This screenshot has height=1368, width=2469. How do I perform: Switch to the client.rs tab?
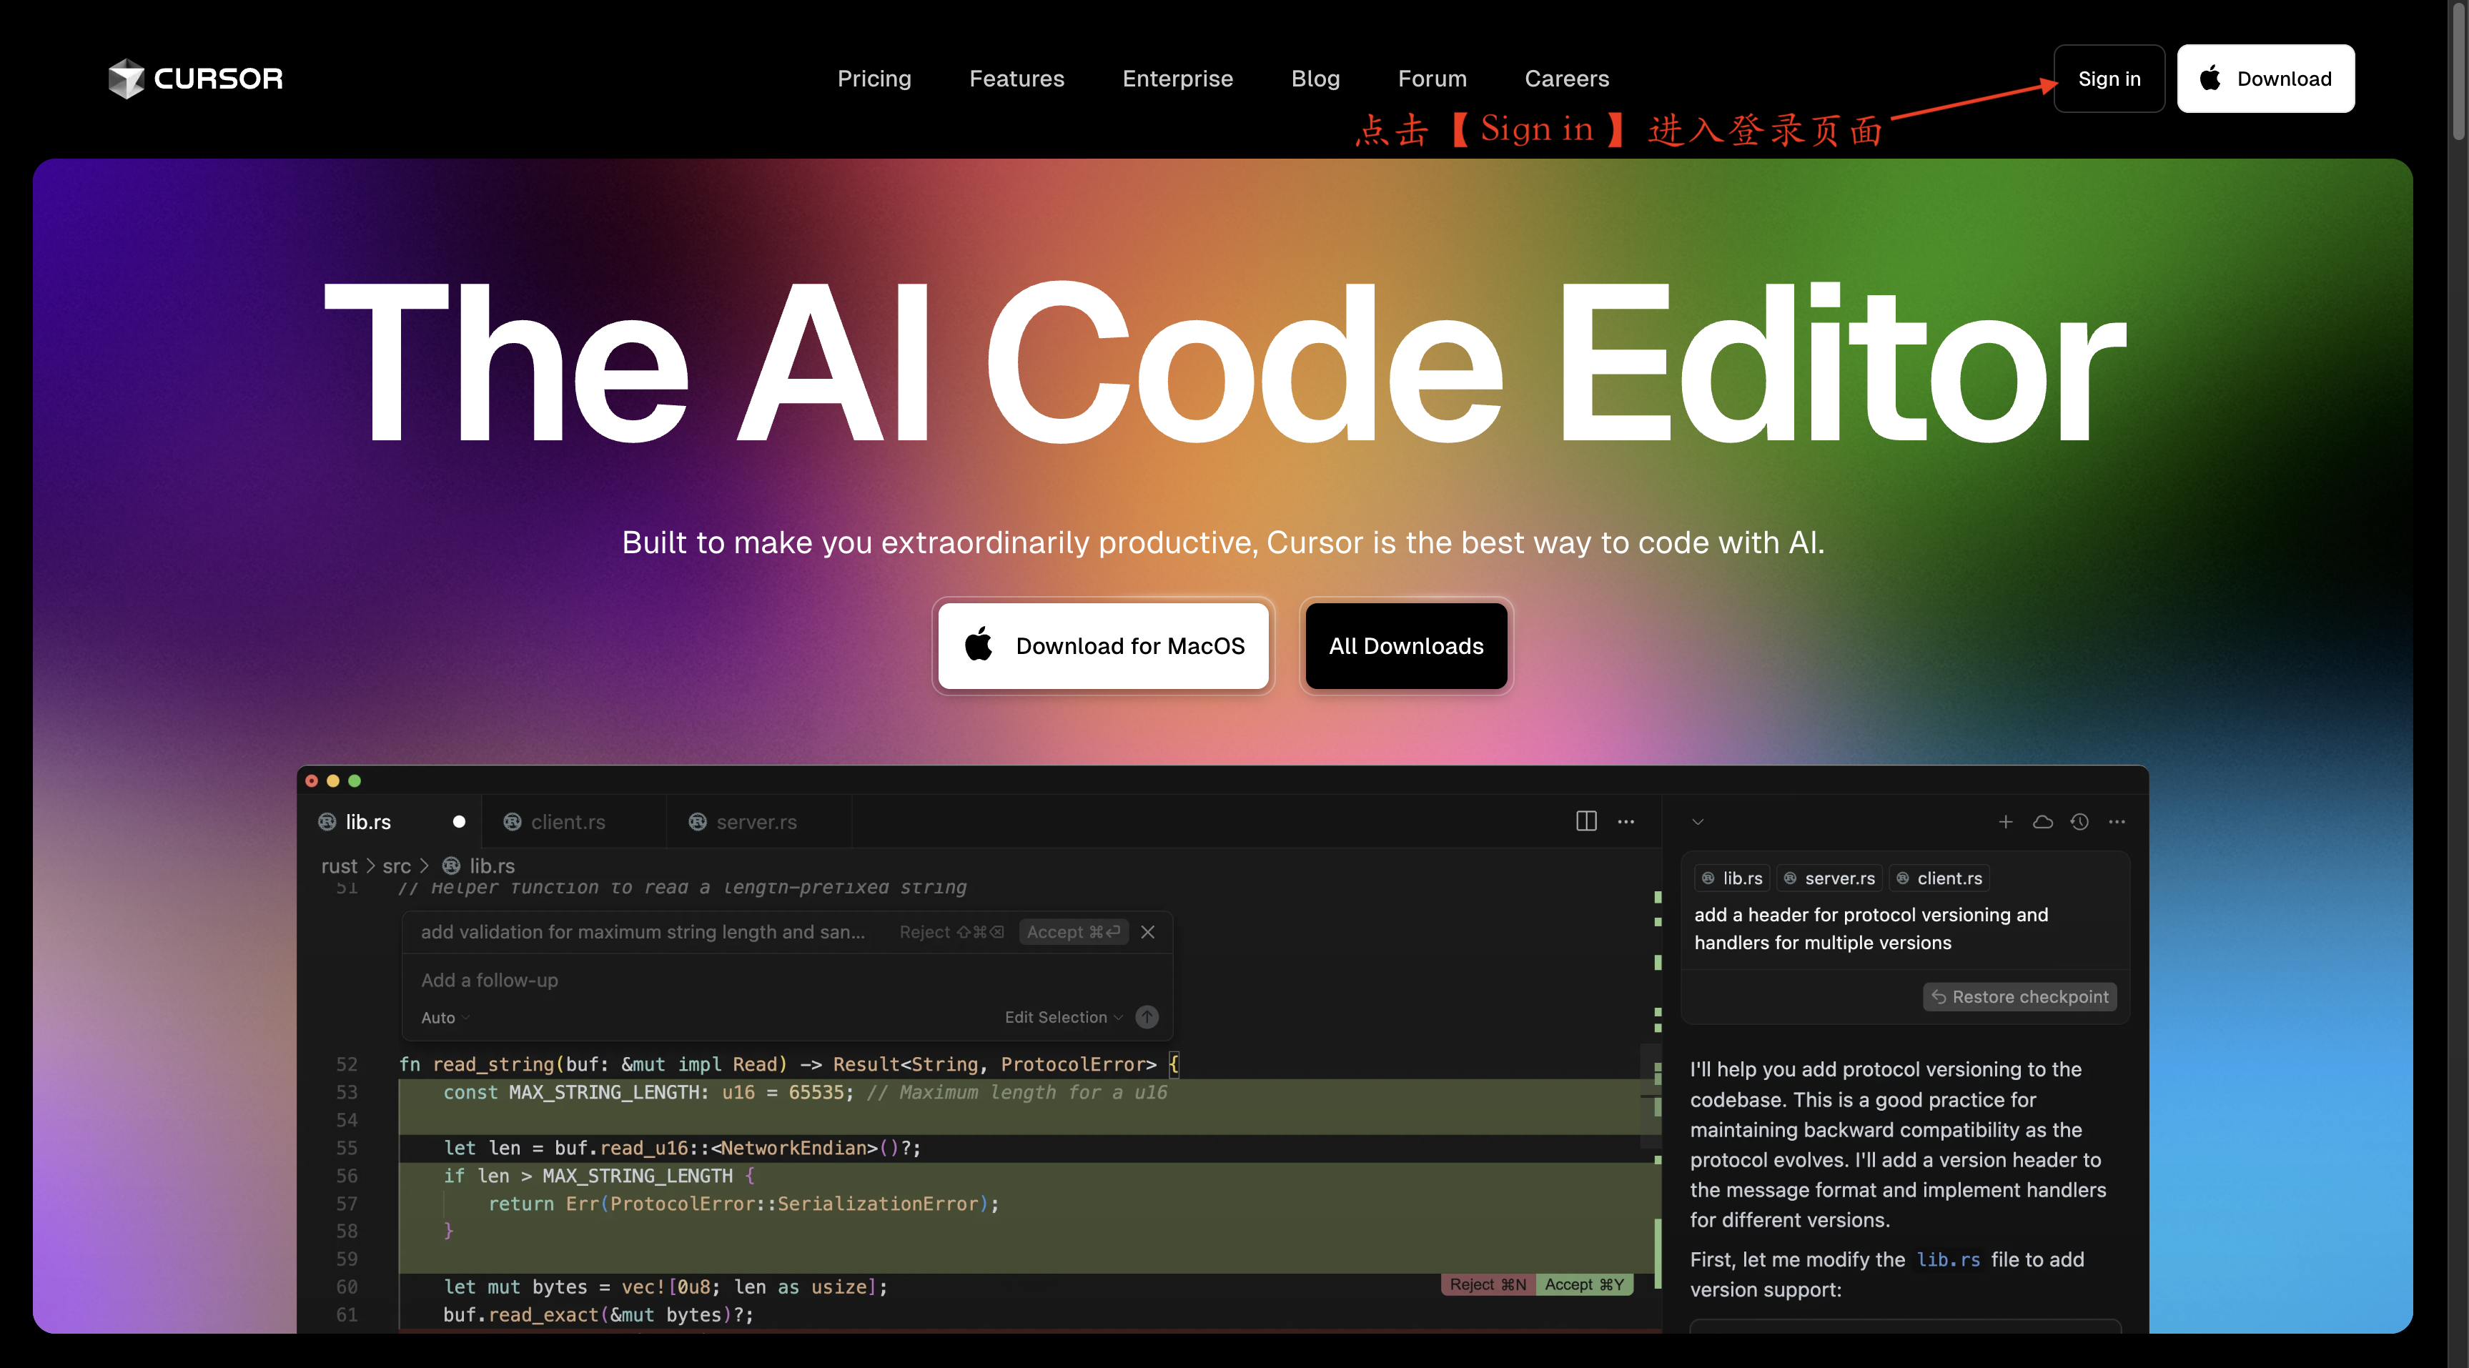click(x=568, y=821)
